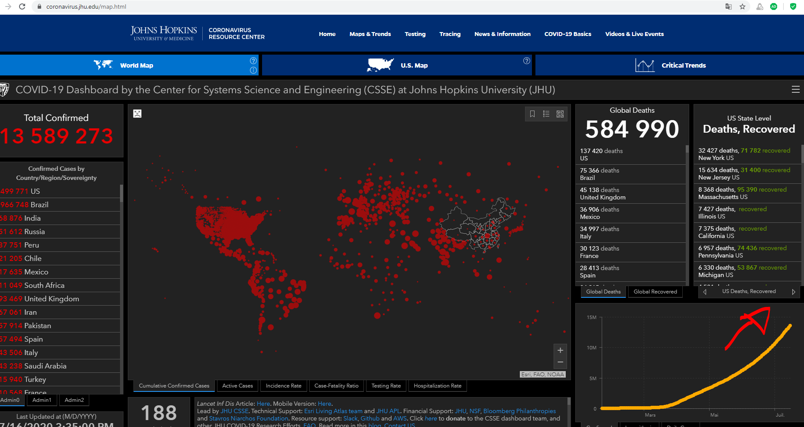Click the World Map help question icon
Screen dimensions: 804x427
(x=253, y=61)
